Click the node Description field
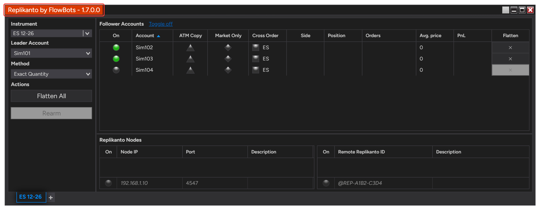Viewport: 539px width, 209px height. tap(280, 183)
